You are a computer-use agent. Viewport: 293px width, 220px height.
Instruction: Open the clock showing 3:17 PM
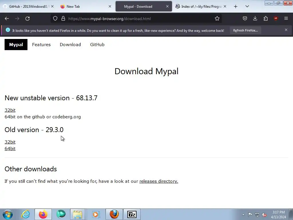(x=278, y=215)
